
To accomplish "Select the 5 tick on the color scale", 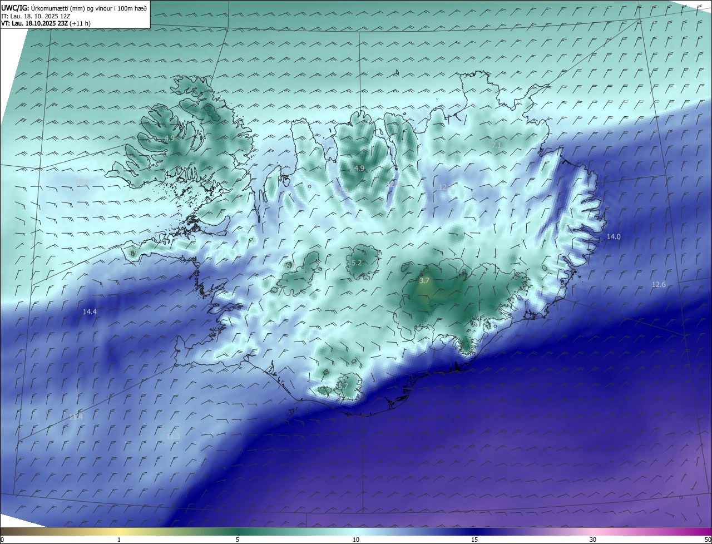I will (238, 540).
